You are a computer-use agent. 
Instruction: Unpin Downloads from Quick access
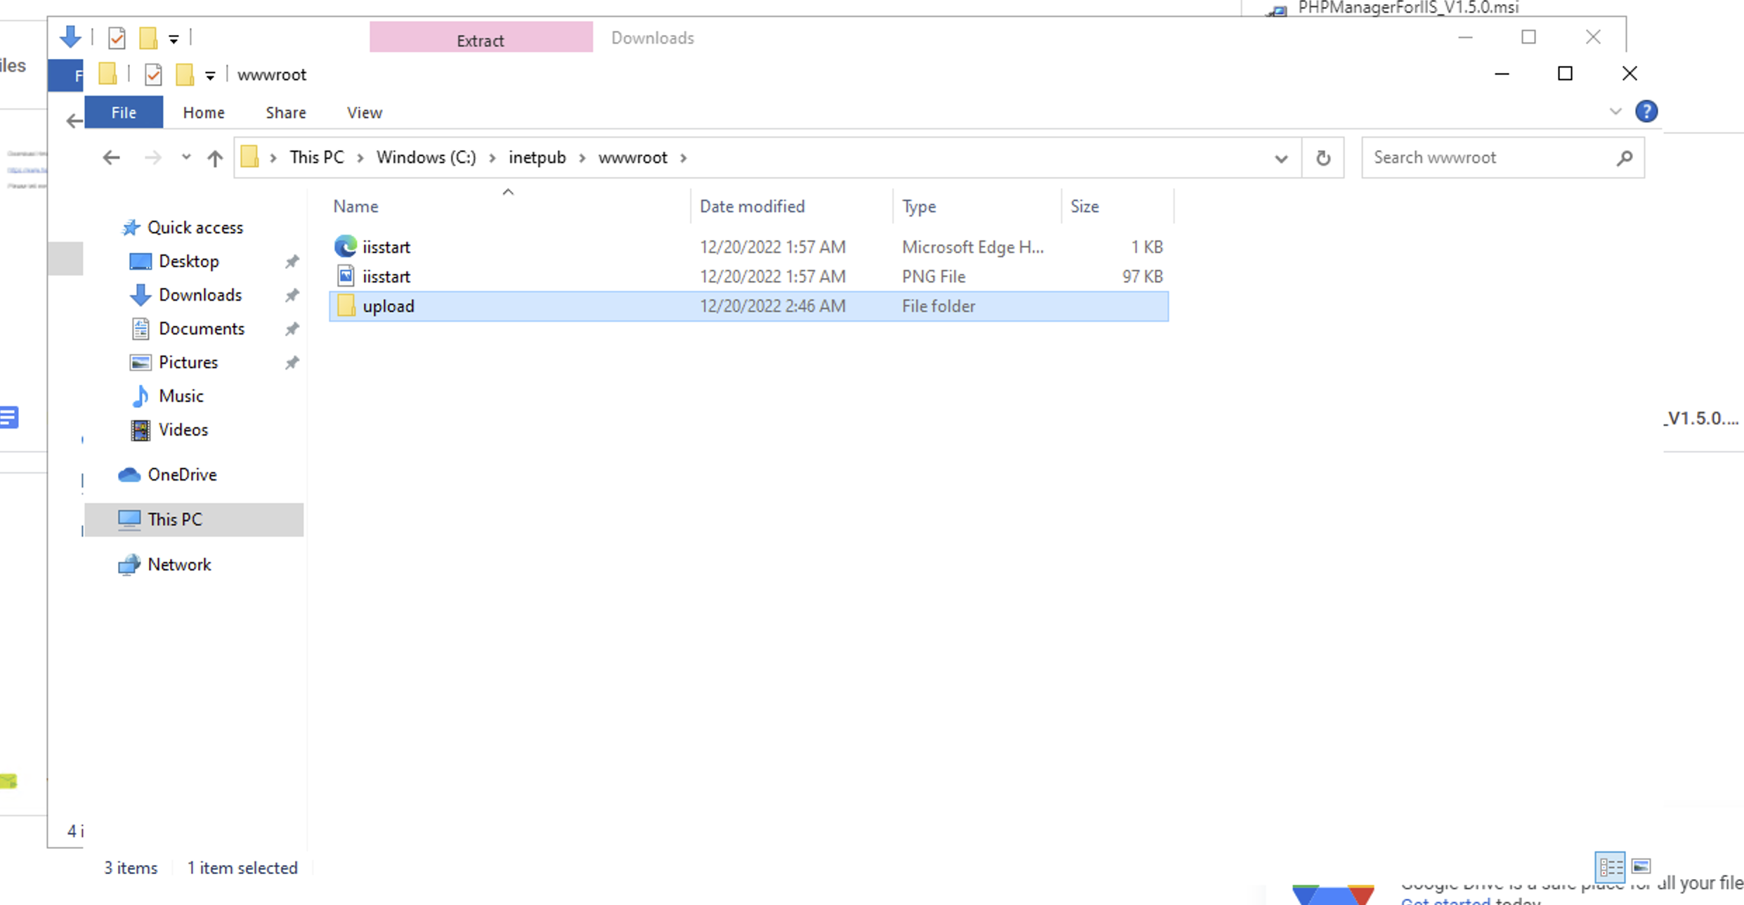[292, 295]
